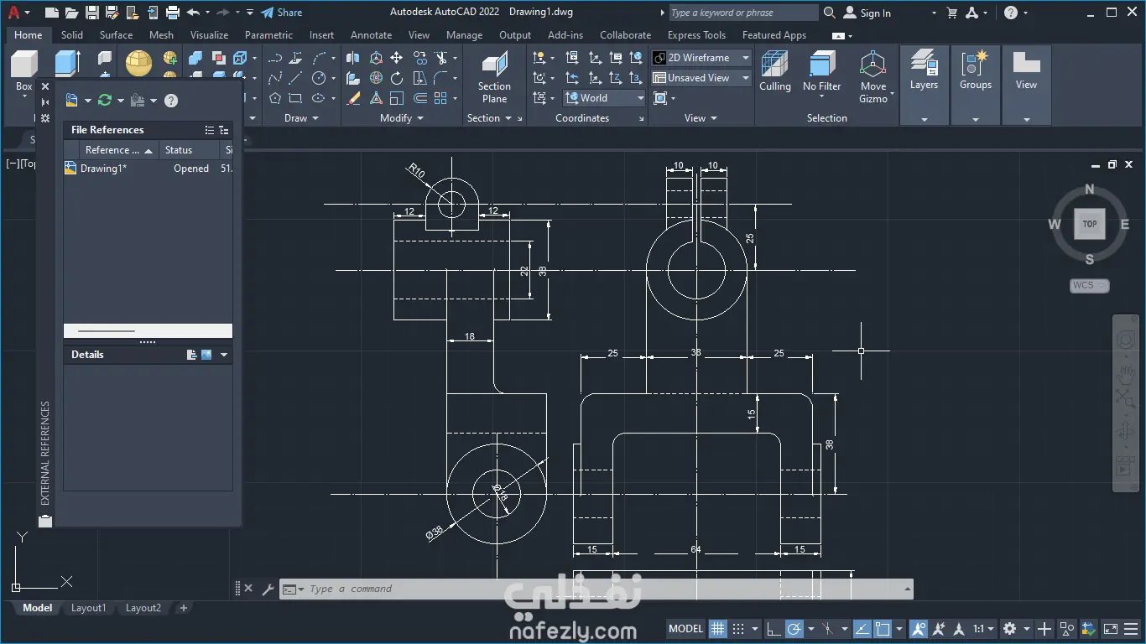Click the Workspace Switching gear icon
1146x644 pixels.
click(1010, 628)
